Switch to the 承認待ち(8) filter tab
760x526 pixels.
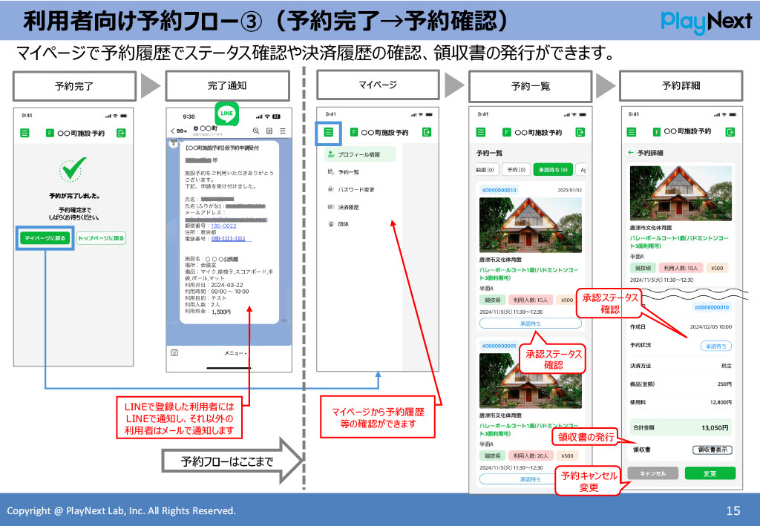tap(554, 169)
